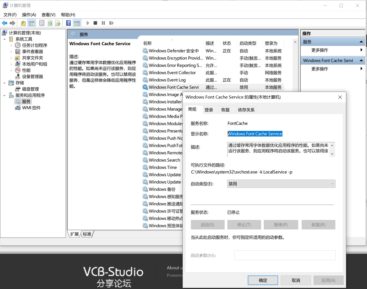Click the gear icon of Windows Event Log

tap(145, 80)
